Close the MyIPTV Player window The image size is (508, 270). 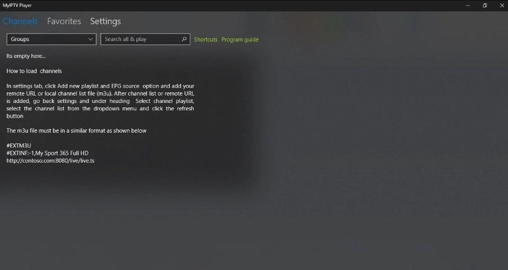coord(502,6)
